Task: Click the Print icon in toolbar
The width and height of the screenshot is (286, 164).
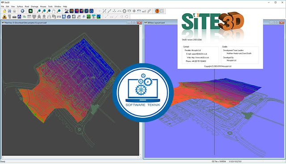Action: coord(14,11)
